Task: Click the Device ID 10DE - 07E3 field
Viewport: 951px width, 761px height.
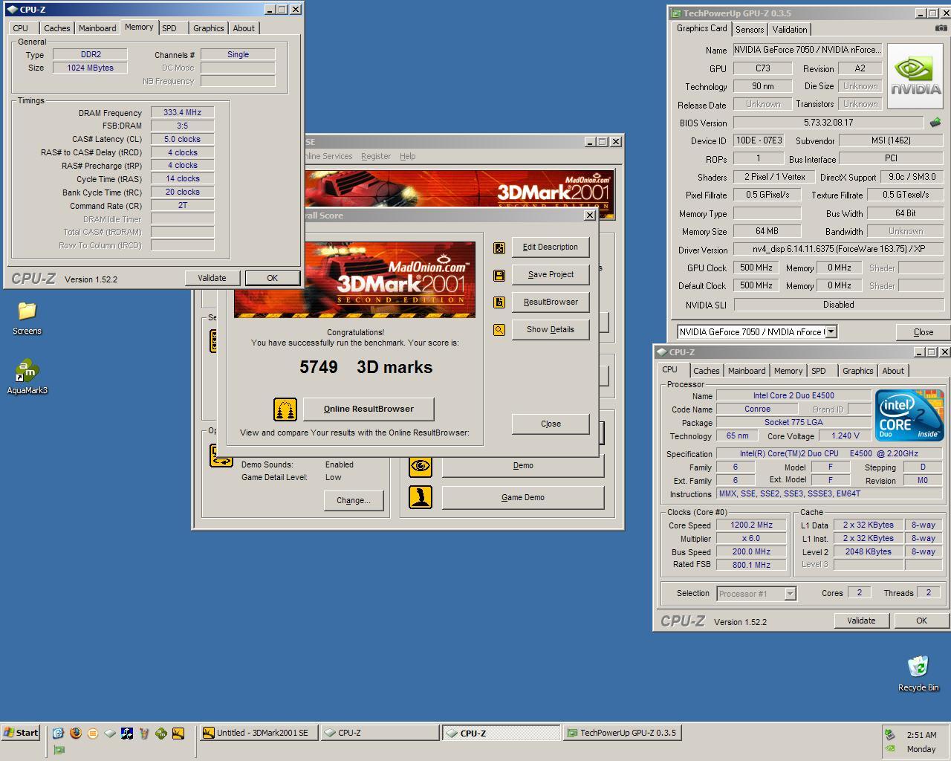Action: [x=759, y=140]
